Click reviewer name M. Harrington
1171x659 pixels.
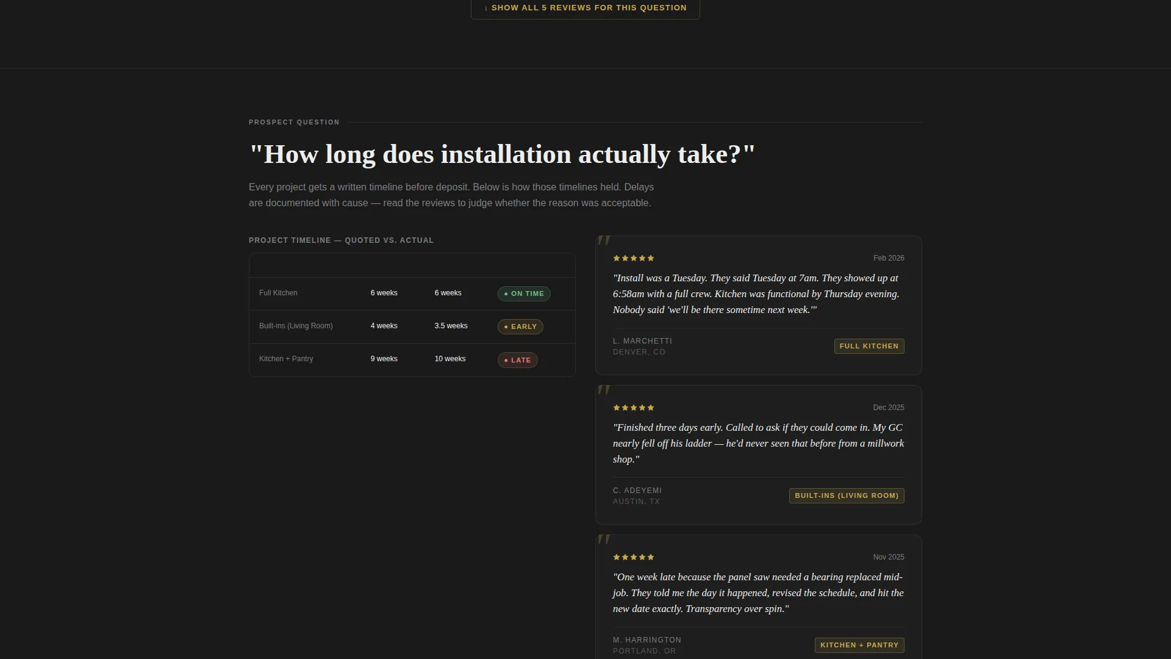647,640
